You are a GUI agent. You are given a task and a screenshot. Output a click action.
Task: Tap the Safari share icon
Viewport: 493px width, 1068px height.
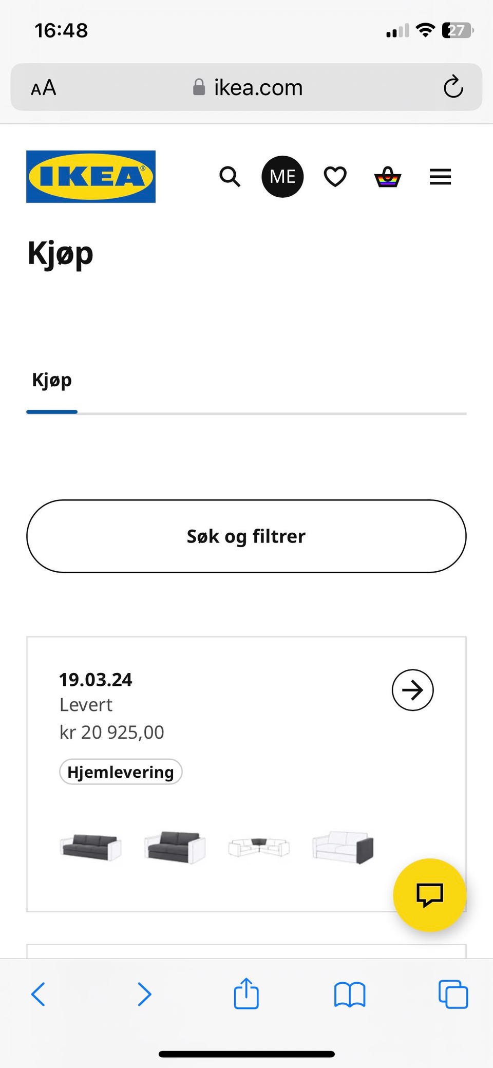[246, 994]
